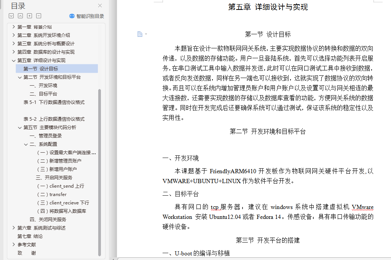Go to 第六章 系统测试与综述 heading
The height and width of the screenshot is (260, 391).
coord(41,228)
